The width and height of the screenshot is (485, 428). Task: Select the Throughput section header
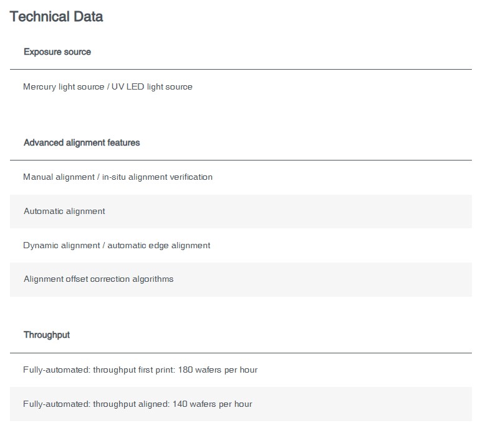click(47, 335)
